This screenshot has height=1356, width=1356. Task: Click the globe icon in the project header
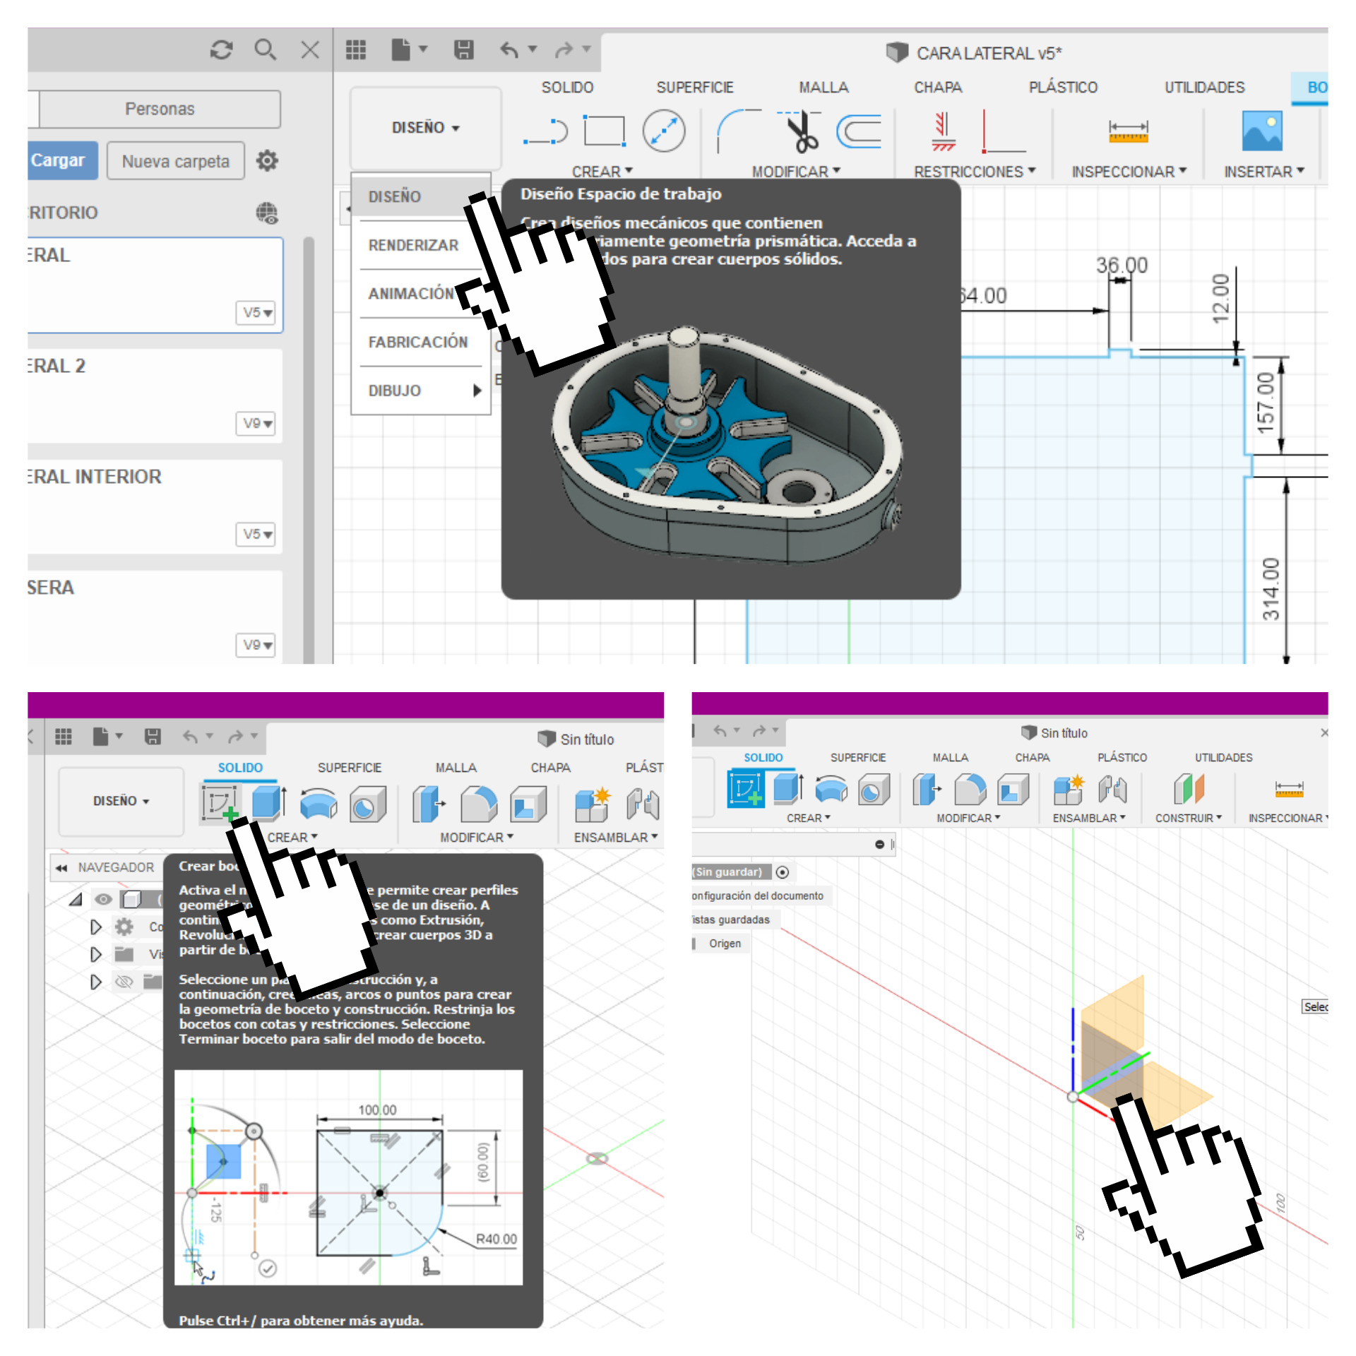(x=267, y=213)
